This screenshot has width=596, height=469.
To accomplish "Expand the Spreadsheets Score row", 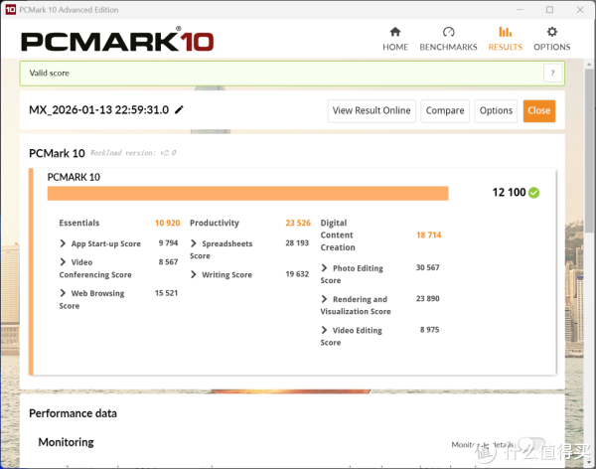I will pos(194,243).
